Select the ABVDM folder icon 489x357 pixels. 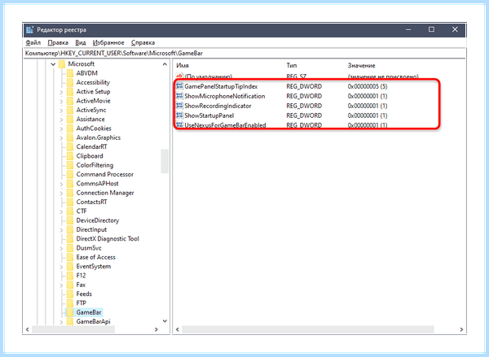coord(70,73)
